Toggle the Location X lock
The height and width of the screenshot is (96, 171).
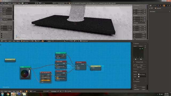click(145, 10)
